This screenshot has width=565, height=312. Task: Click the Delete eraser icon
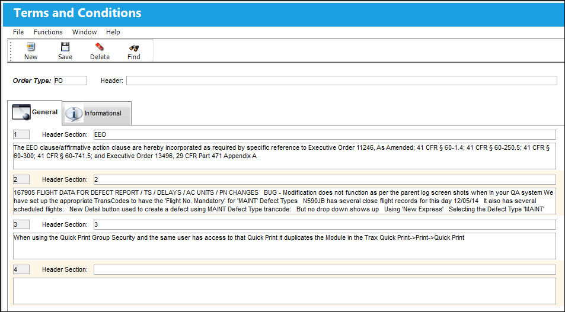100,47
